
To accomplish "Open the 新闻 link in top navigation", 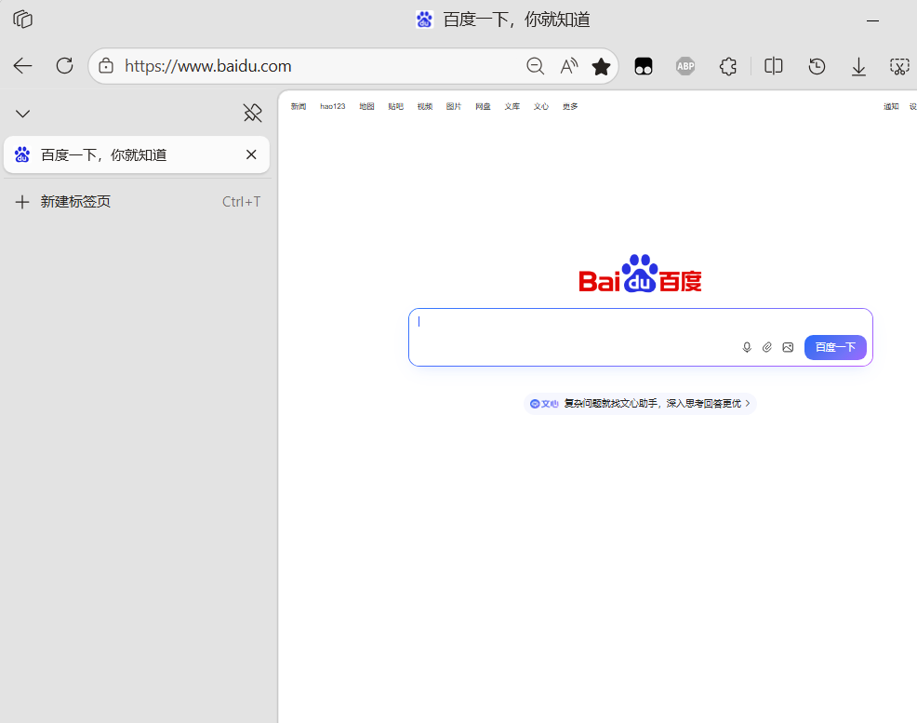I will [x=298, y=106].
